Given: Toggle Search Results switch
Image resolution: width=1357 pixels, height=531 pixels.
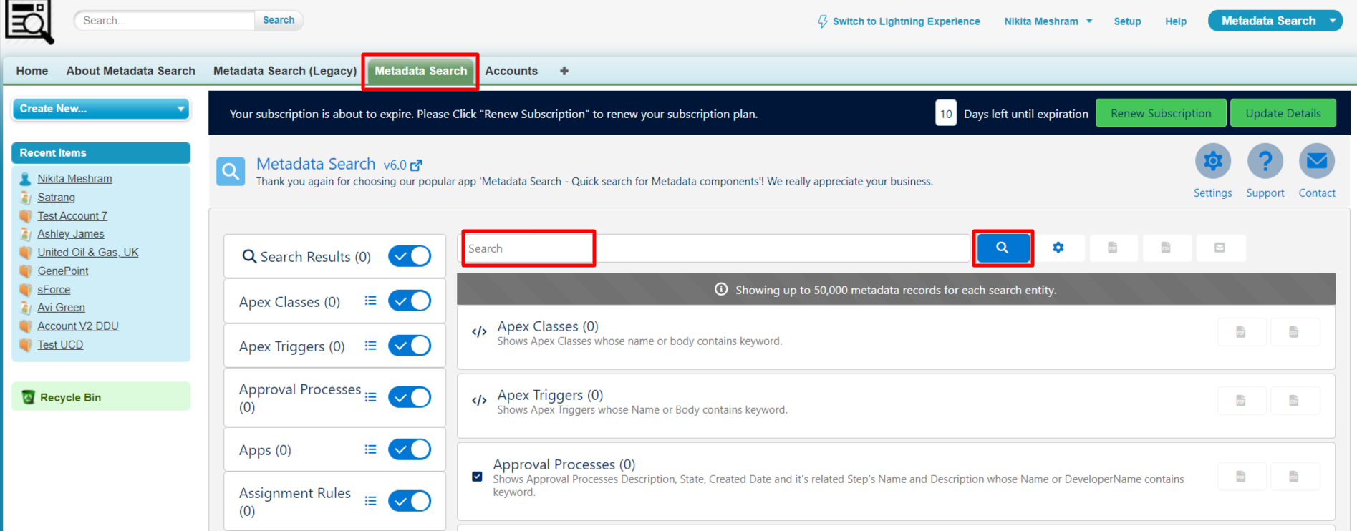Looking at the screenshot, I should coord(410,256).
